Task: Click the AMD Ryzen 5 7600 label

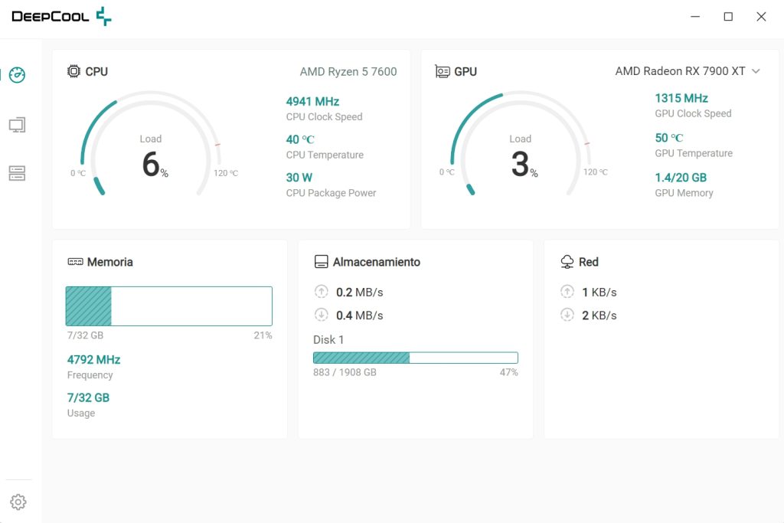Action: 348,71
